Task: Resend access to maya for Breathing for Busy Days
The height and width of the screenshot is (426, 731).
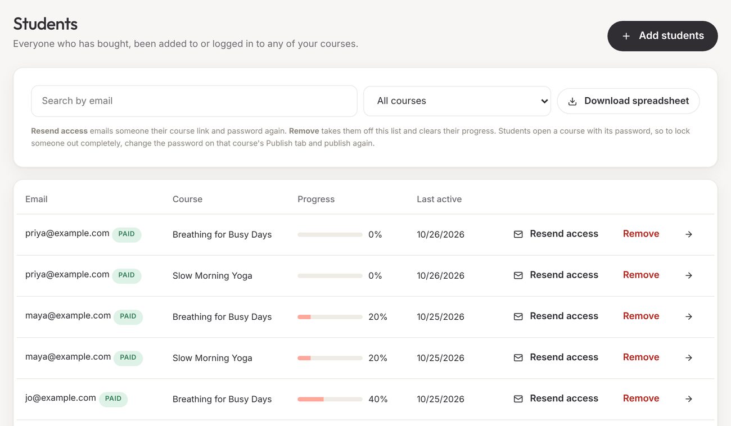Action: (556, 316)
